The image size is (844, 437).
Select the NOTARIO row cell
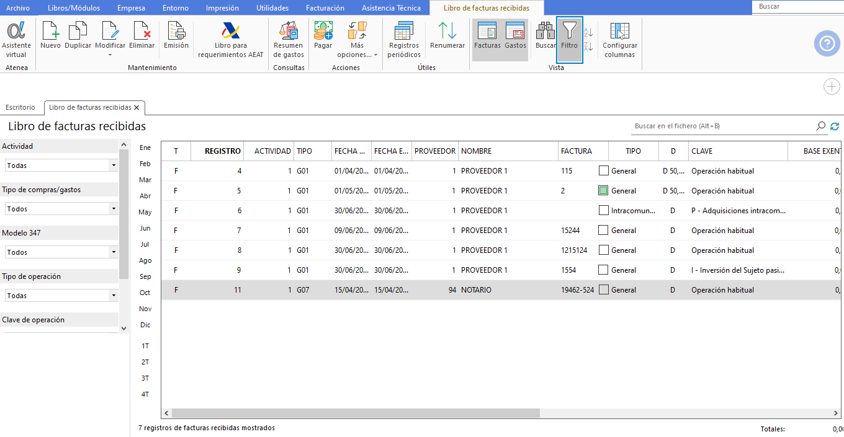tap(508, 289)
